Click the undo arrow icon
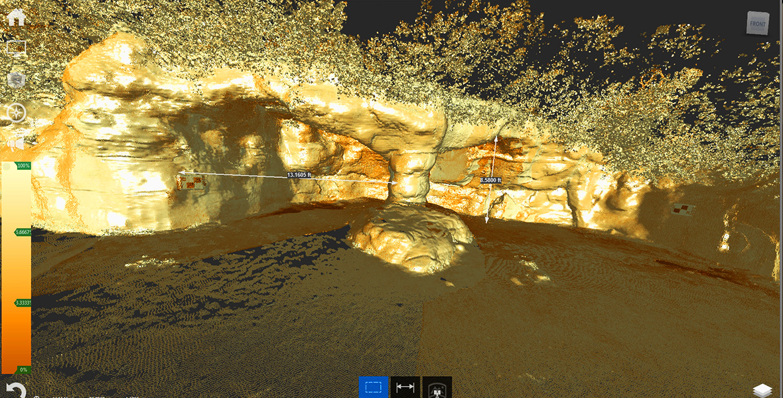 pyautogui.click(x=15, y=389)
